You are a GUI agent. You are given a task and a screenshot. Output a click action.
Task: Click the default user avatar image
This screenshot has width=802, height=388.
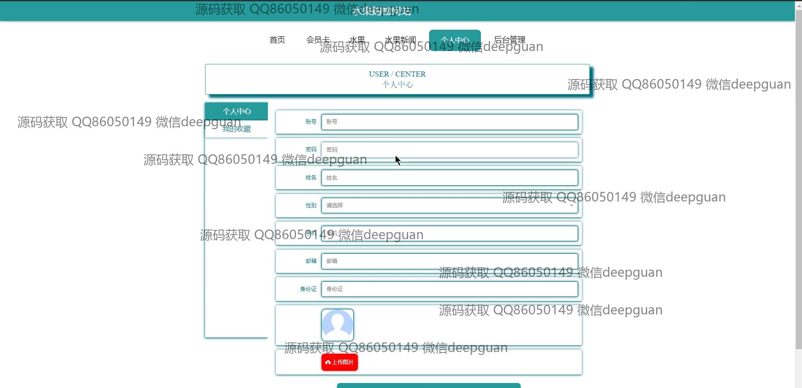pyautogui.click(x=337, y=325)
